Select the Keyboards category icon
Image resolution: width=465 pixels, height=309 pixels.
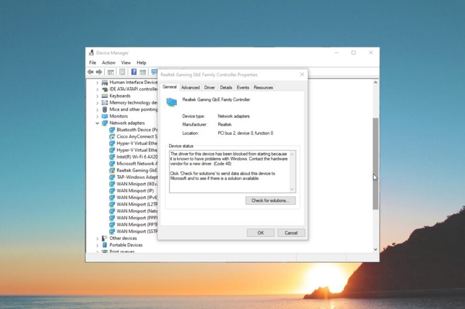point(104,96)
